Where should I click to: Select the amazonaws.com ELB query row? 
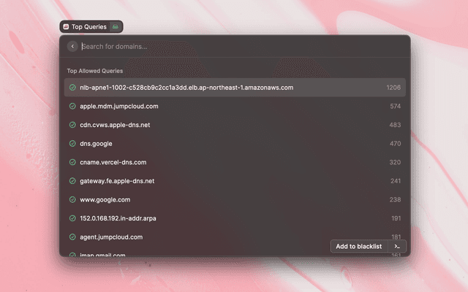[234, 88]
